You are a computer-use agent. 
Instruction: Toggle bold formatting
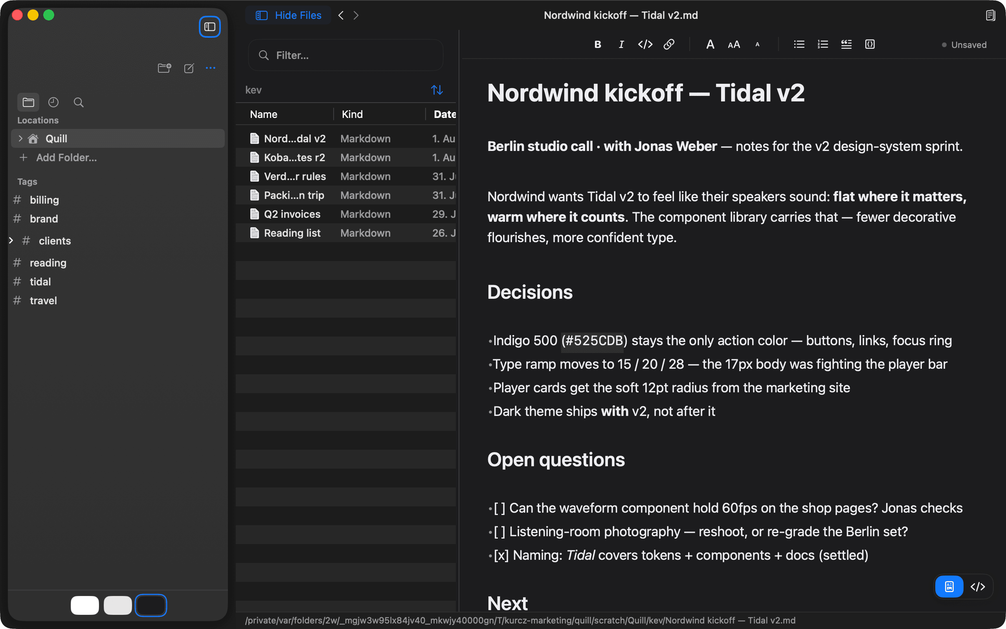pyautogui.click(x=598, y=44)
